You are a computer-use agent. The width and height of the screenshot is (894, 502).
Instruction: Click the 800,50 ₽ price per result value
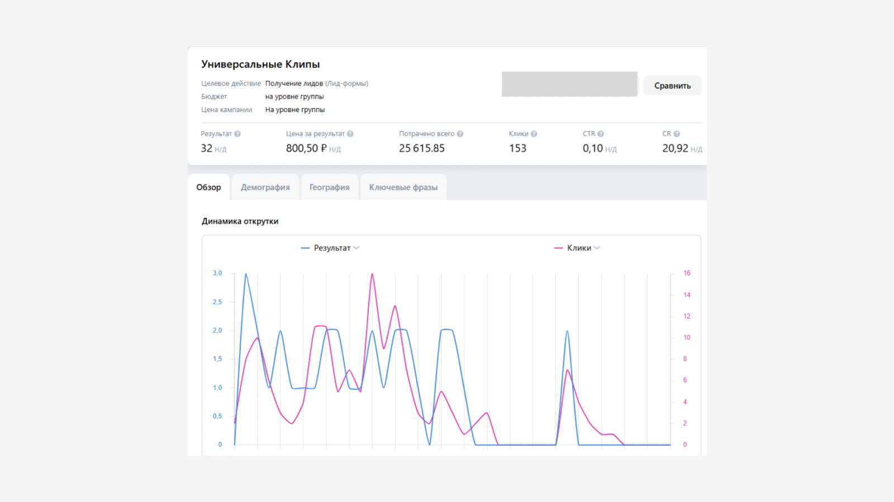pyautogui.click(x=306, y=148)
